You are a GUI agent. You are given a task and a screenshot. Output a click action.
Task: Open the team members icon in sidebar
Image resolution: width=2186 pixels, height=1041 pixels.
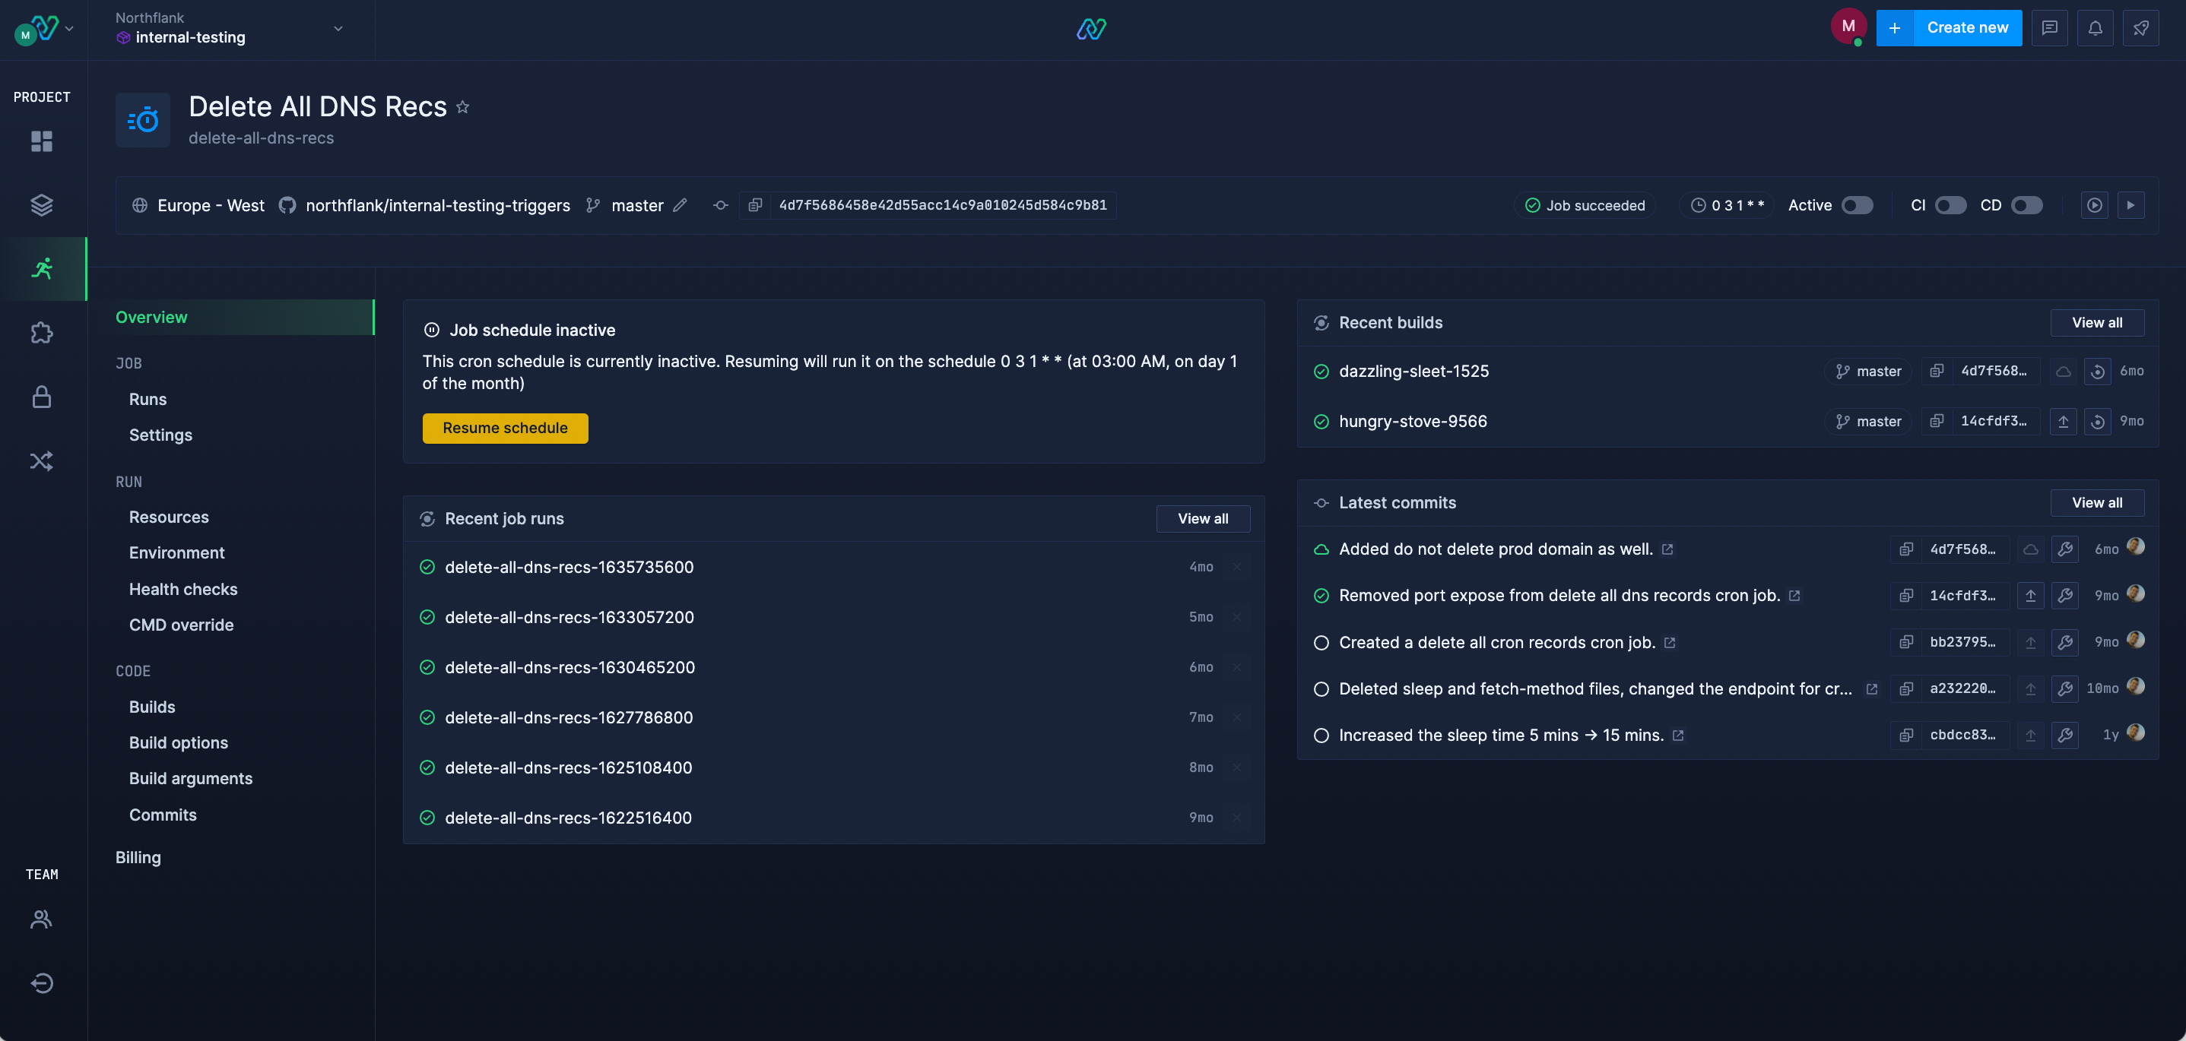tap(42, 919)
